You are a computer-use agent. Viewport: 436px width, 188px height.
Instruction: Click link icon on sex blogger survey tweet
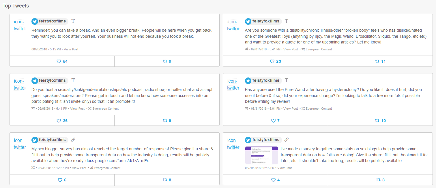click(x=73, y=140)
